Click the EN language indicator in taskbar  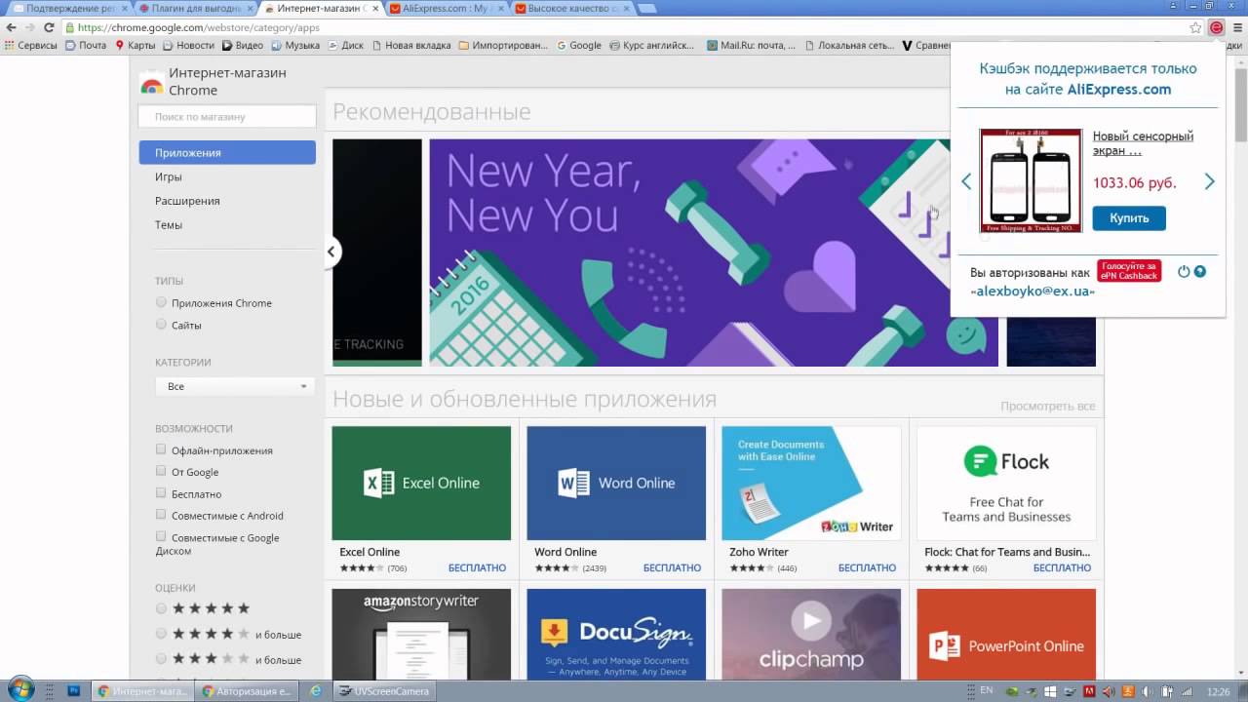[987, 690]
